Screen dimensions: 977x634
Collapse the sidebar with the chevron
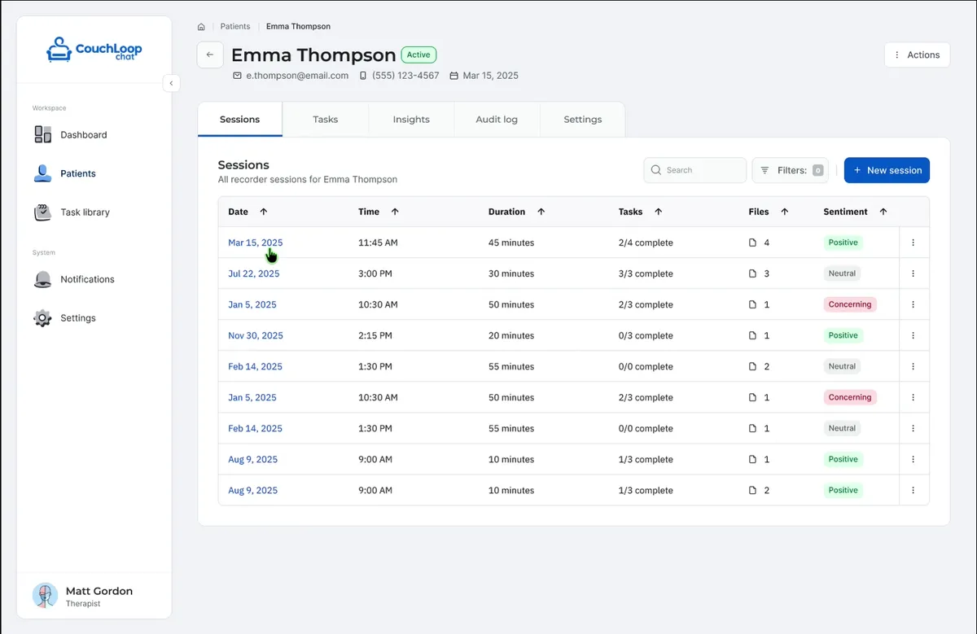coord(171,83)
